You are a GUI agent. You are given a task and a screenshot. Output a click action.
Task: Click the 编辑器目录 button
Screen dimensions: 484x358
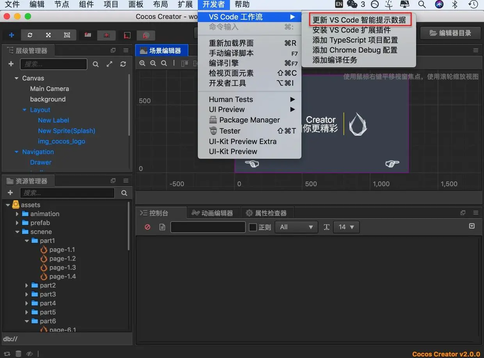point(450,33)
